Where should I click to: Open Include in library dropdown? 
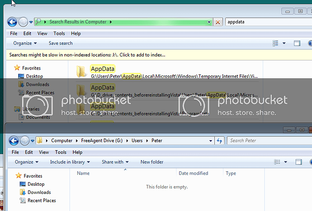(70, 162)
